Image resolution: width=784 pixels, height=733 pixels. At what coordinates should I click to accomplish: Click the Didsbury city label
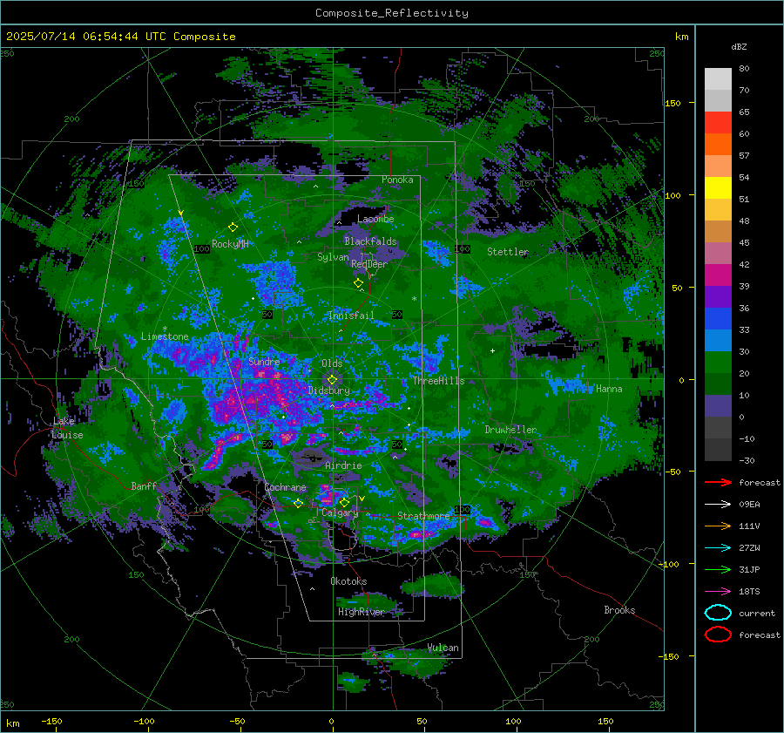(x=329, y=390)
